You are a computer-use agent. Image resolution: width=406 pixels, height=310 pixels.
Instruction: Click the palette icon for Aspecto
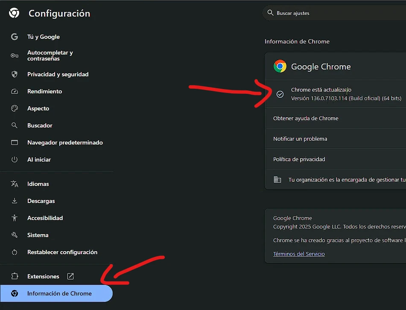15,108
